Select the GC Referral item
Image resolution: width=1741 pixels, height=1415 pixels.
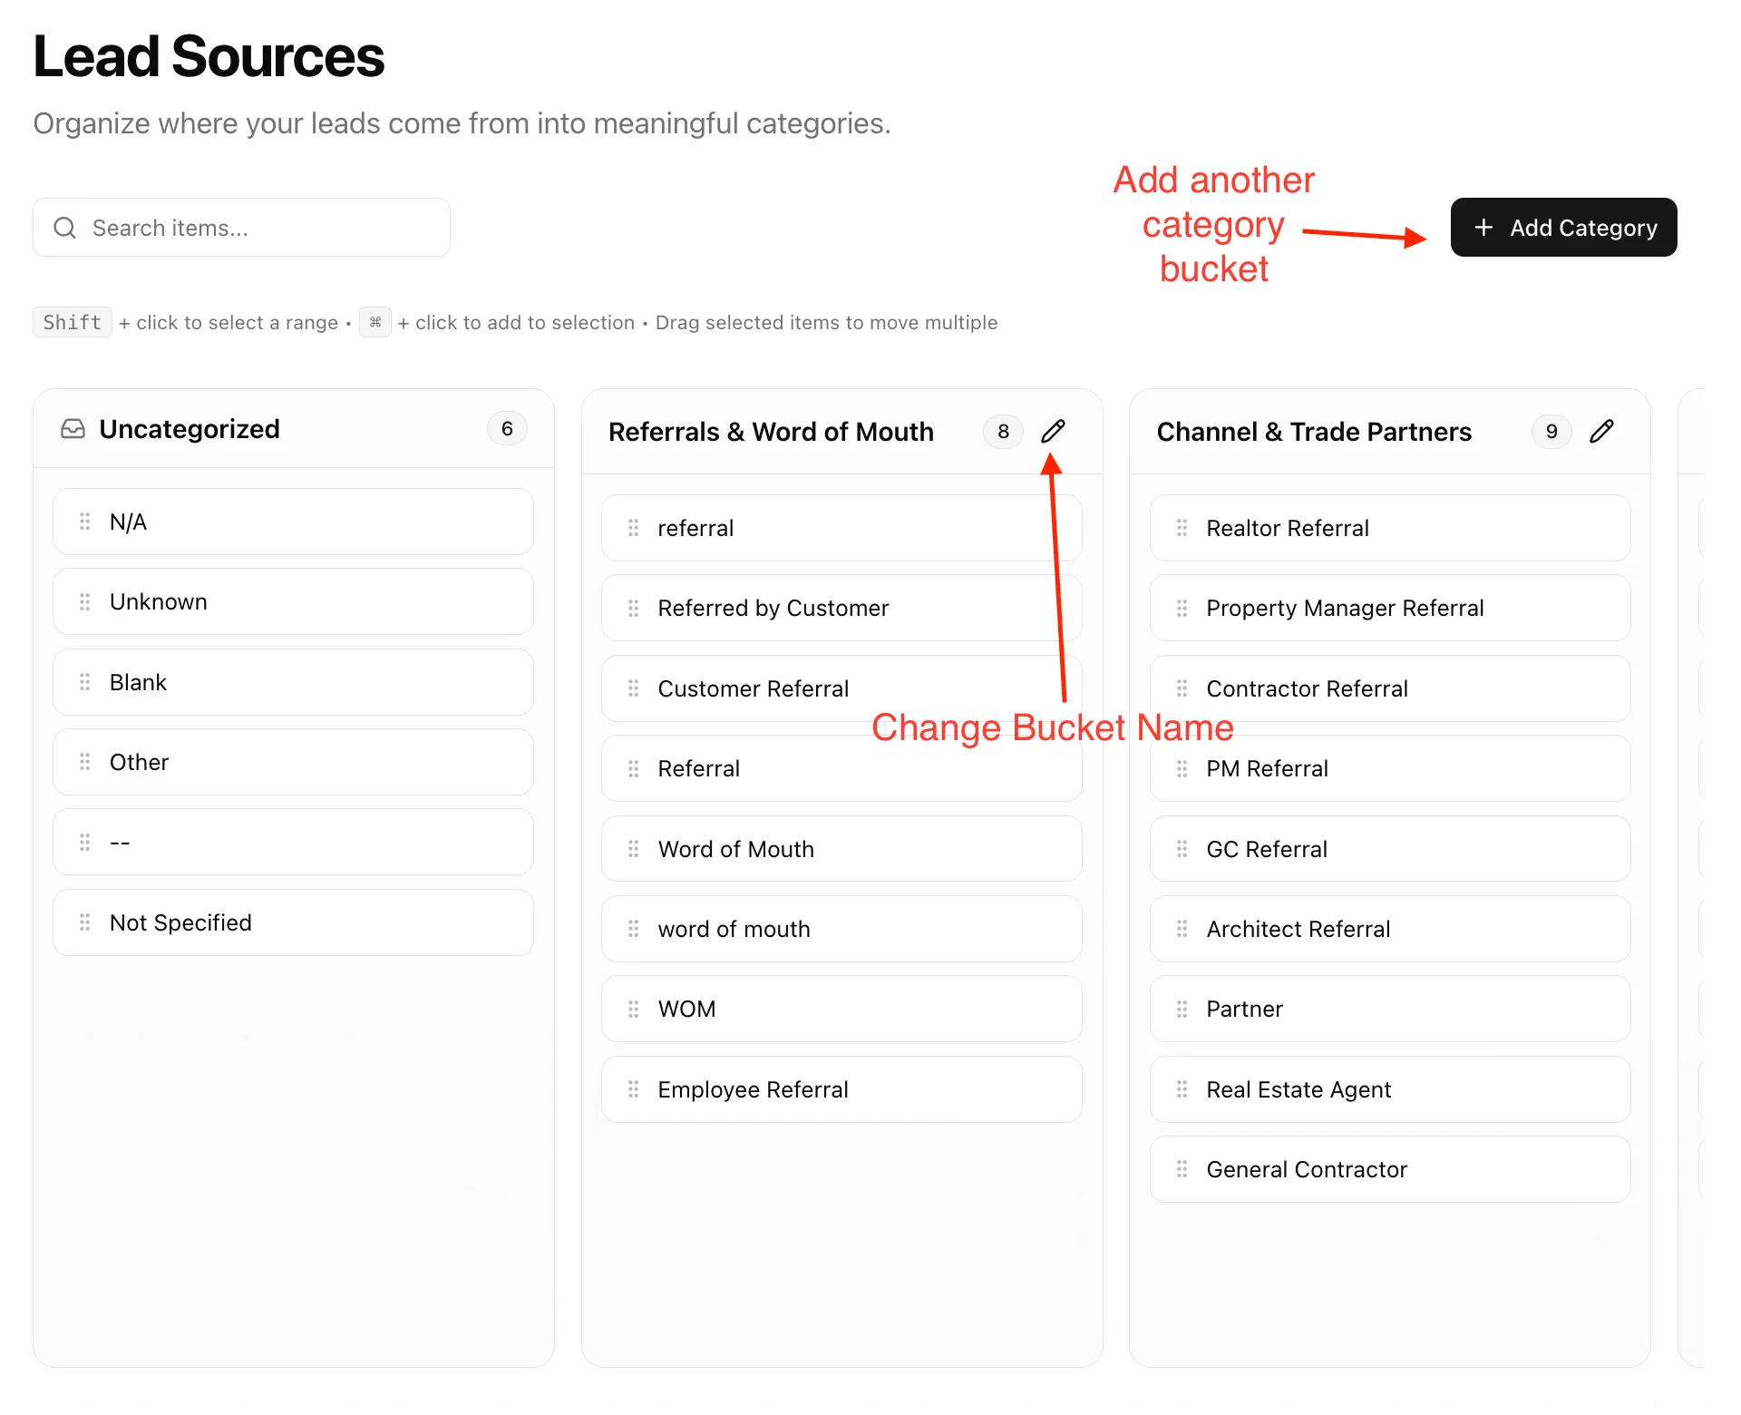click(1390, 849)
